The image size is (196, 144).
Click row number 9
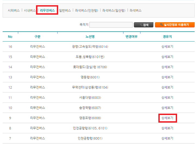[x=10, y=118]
